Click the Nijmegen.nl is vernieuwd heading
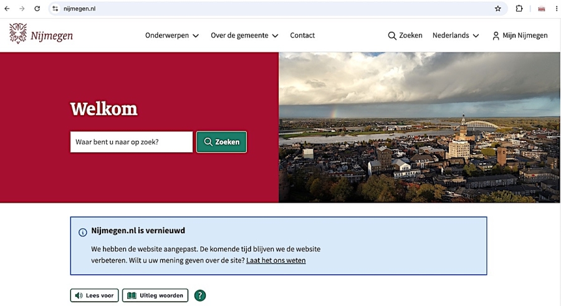561x306 pixels. (x=138, y=231)
